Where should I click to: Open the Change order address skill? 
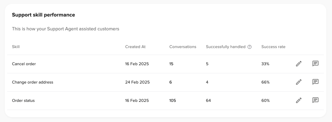point(32,82)
